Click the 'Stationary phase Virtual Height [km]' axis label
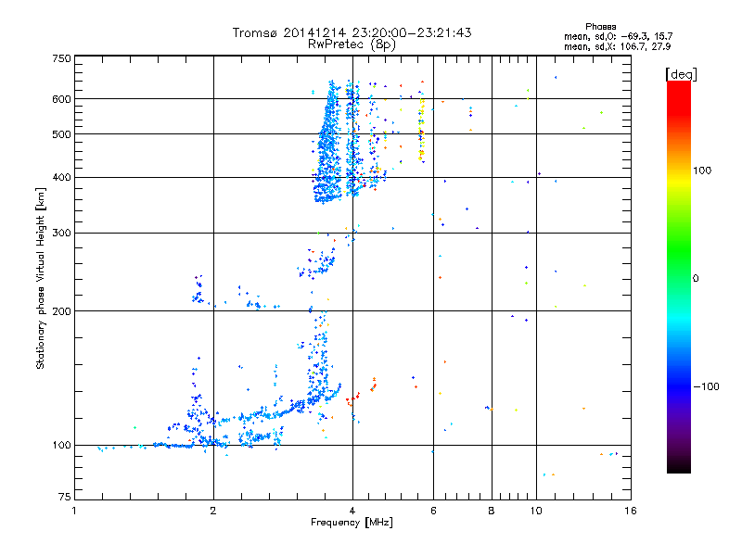This screenshot has width=742, height=556. [41, 279]
